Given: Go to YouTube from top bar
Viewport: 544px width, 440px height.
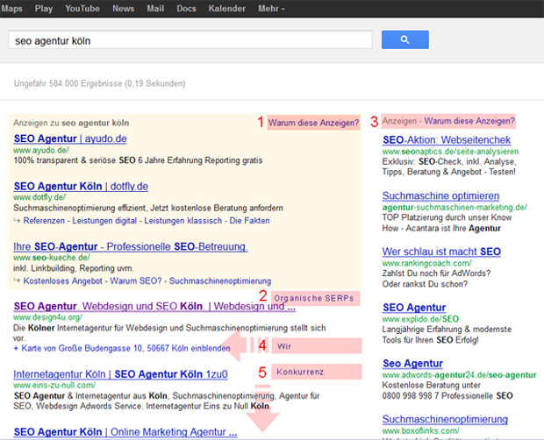Looking at the screenshot, I should pyautogui.click(x=82, y=8).
